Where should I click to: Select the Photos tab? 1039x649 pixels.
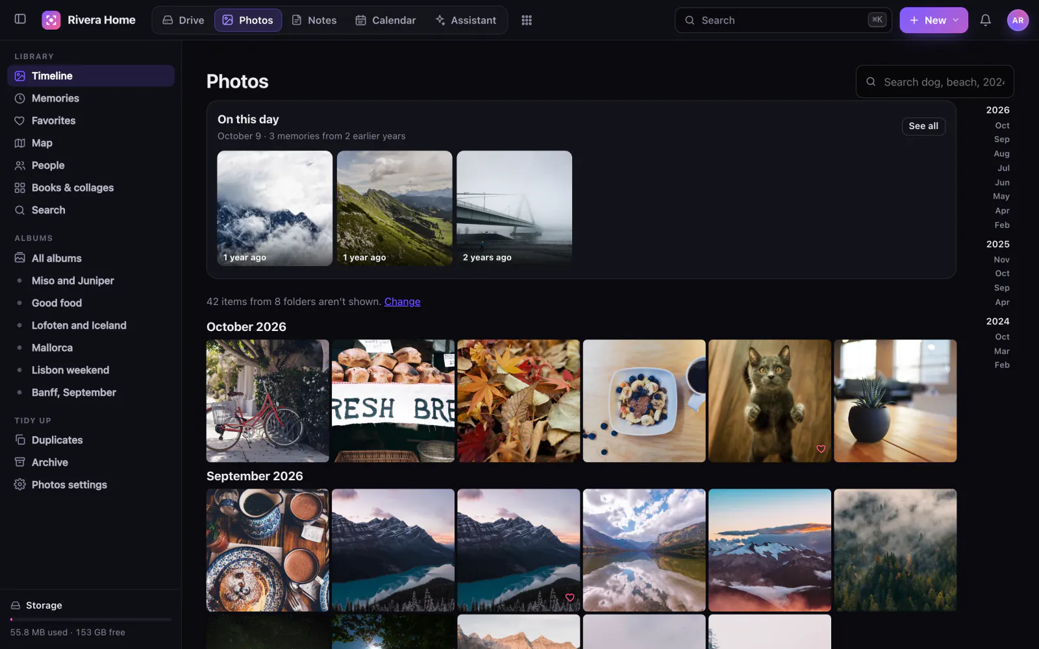(248, 20)
